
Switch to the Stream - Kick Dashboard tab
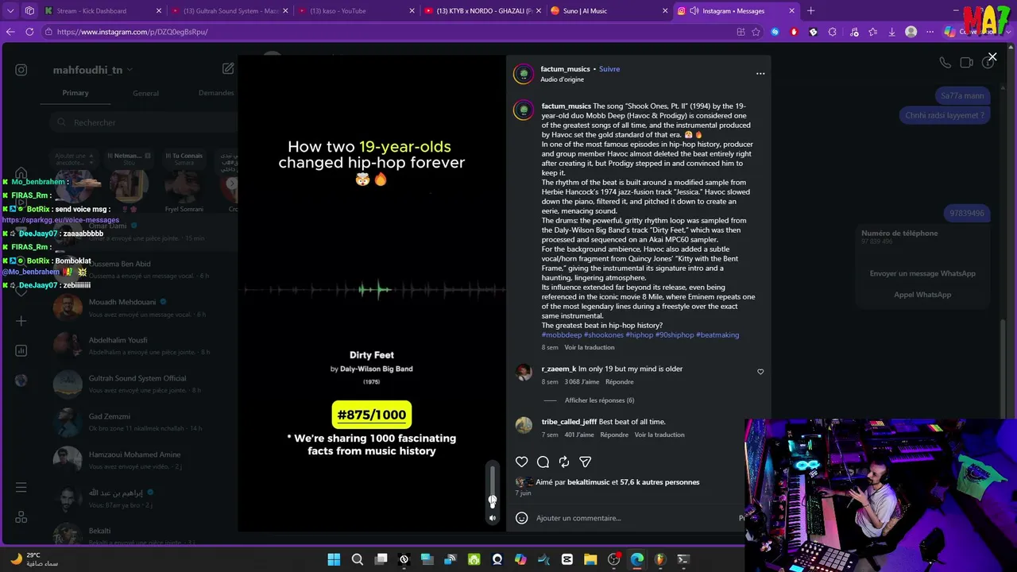click(x=102, y=11)
